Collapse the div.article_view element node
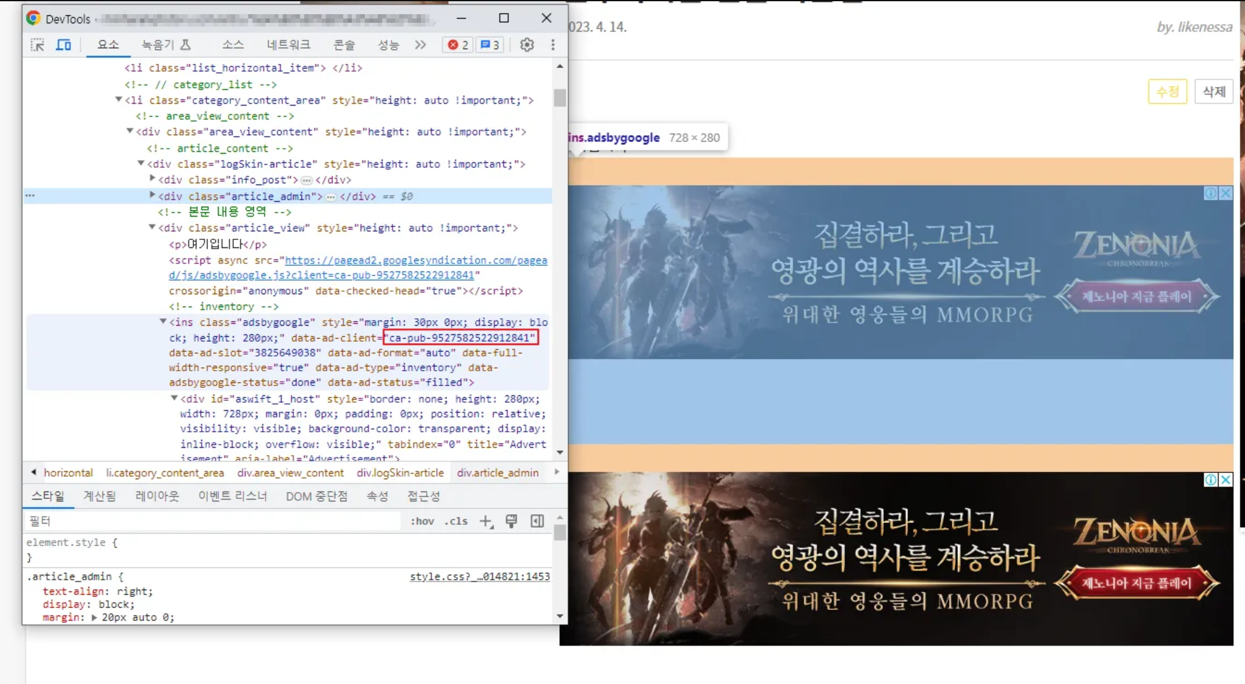 click(x=153, y=228)
